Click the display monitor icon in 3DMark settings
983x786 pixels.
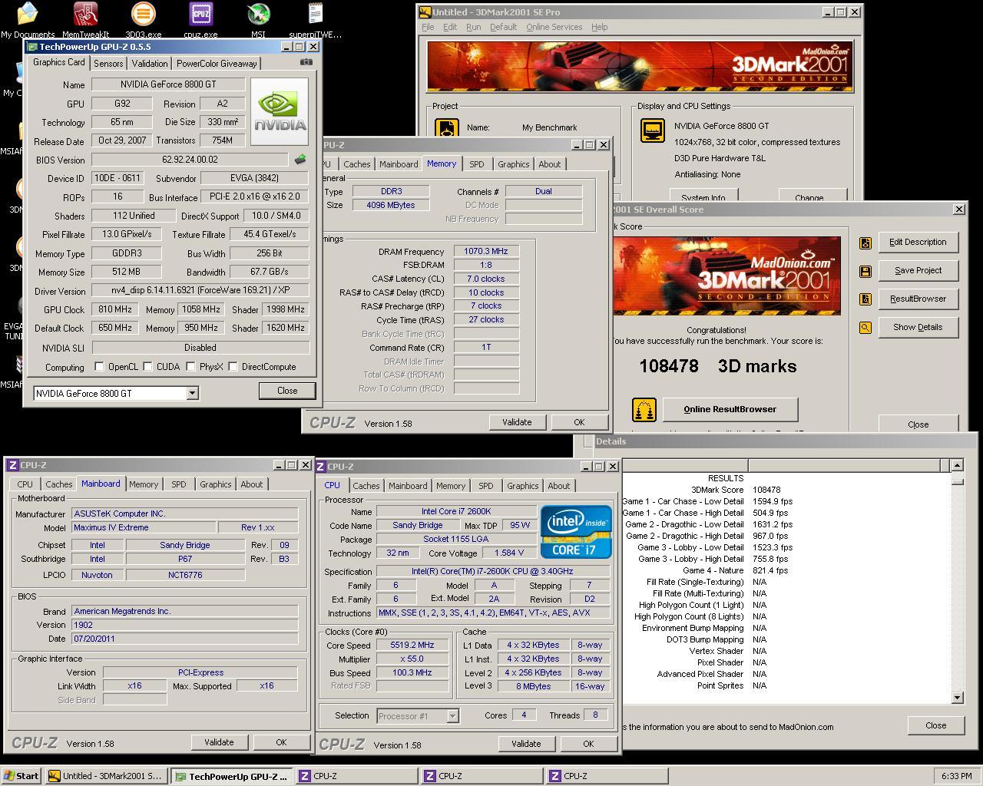[652, 130]
